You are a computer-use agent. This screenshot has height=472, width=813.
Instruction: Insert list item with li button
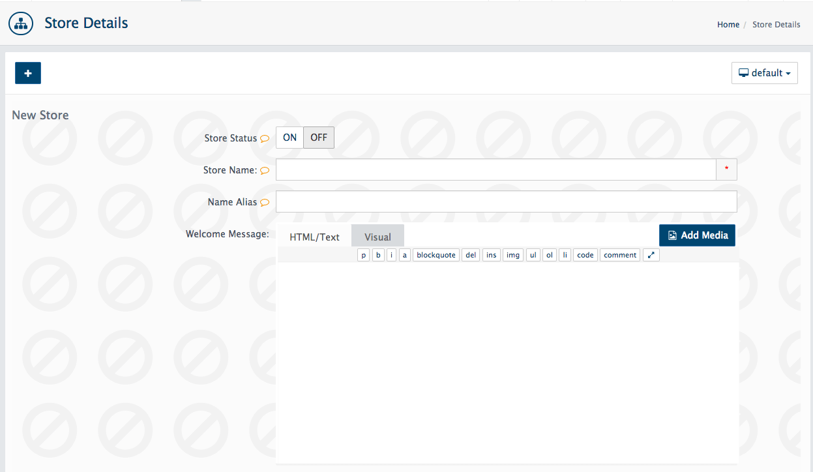565,255
